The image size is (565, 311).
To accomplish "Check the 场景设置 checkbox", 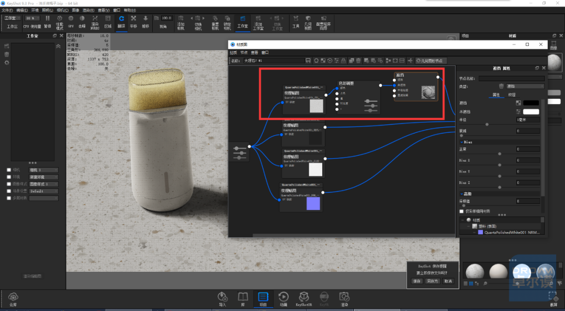I will click(x=9, y=191).
